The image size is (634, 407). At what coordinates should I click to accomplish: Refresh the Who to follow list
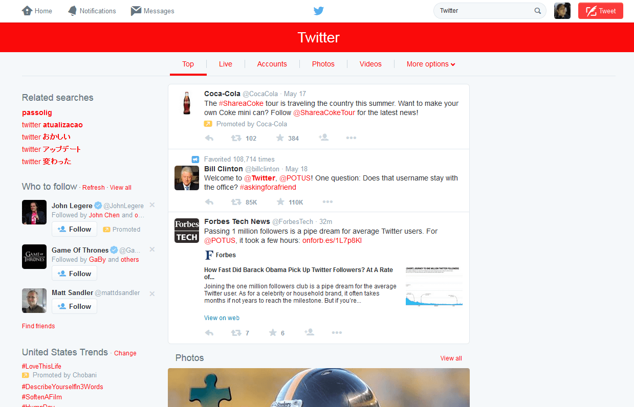(94, 188)
